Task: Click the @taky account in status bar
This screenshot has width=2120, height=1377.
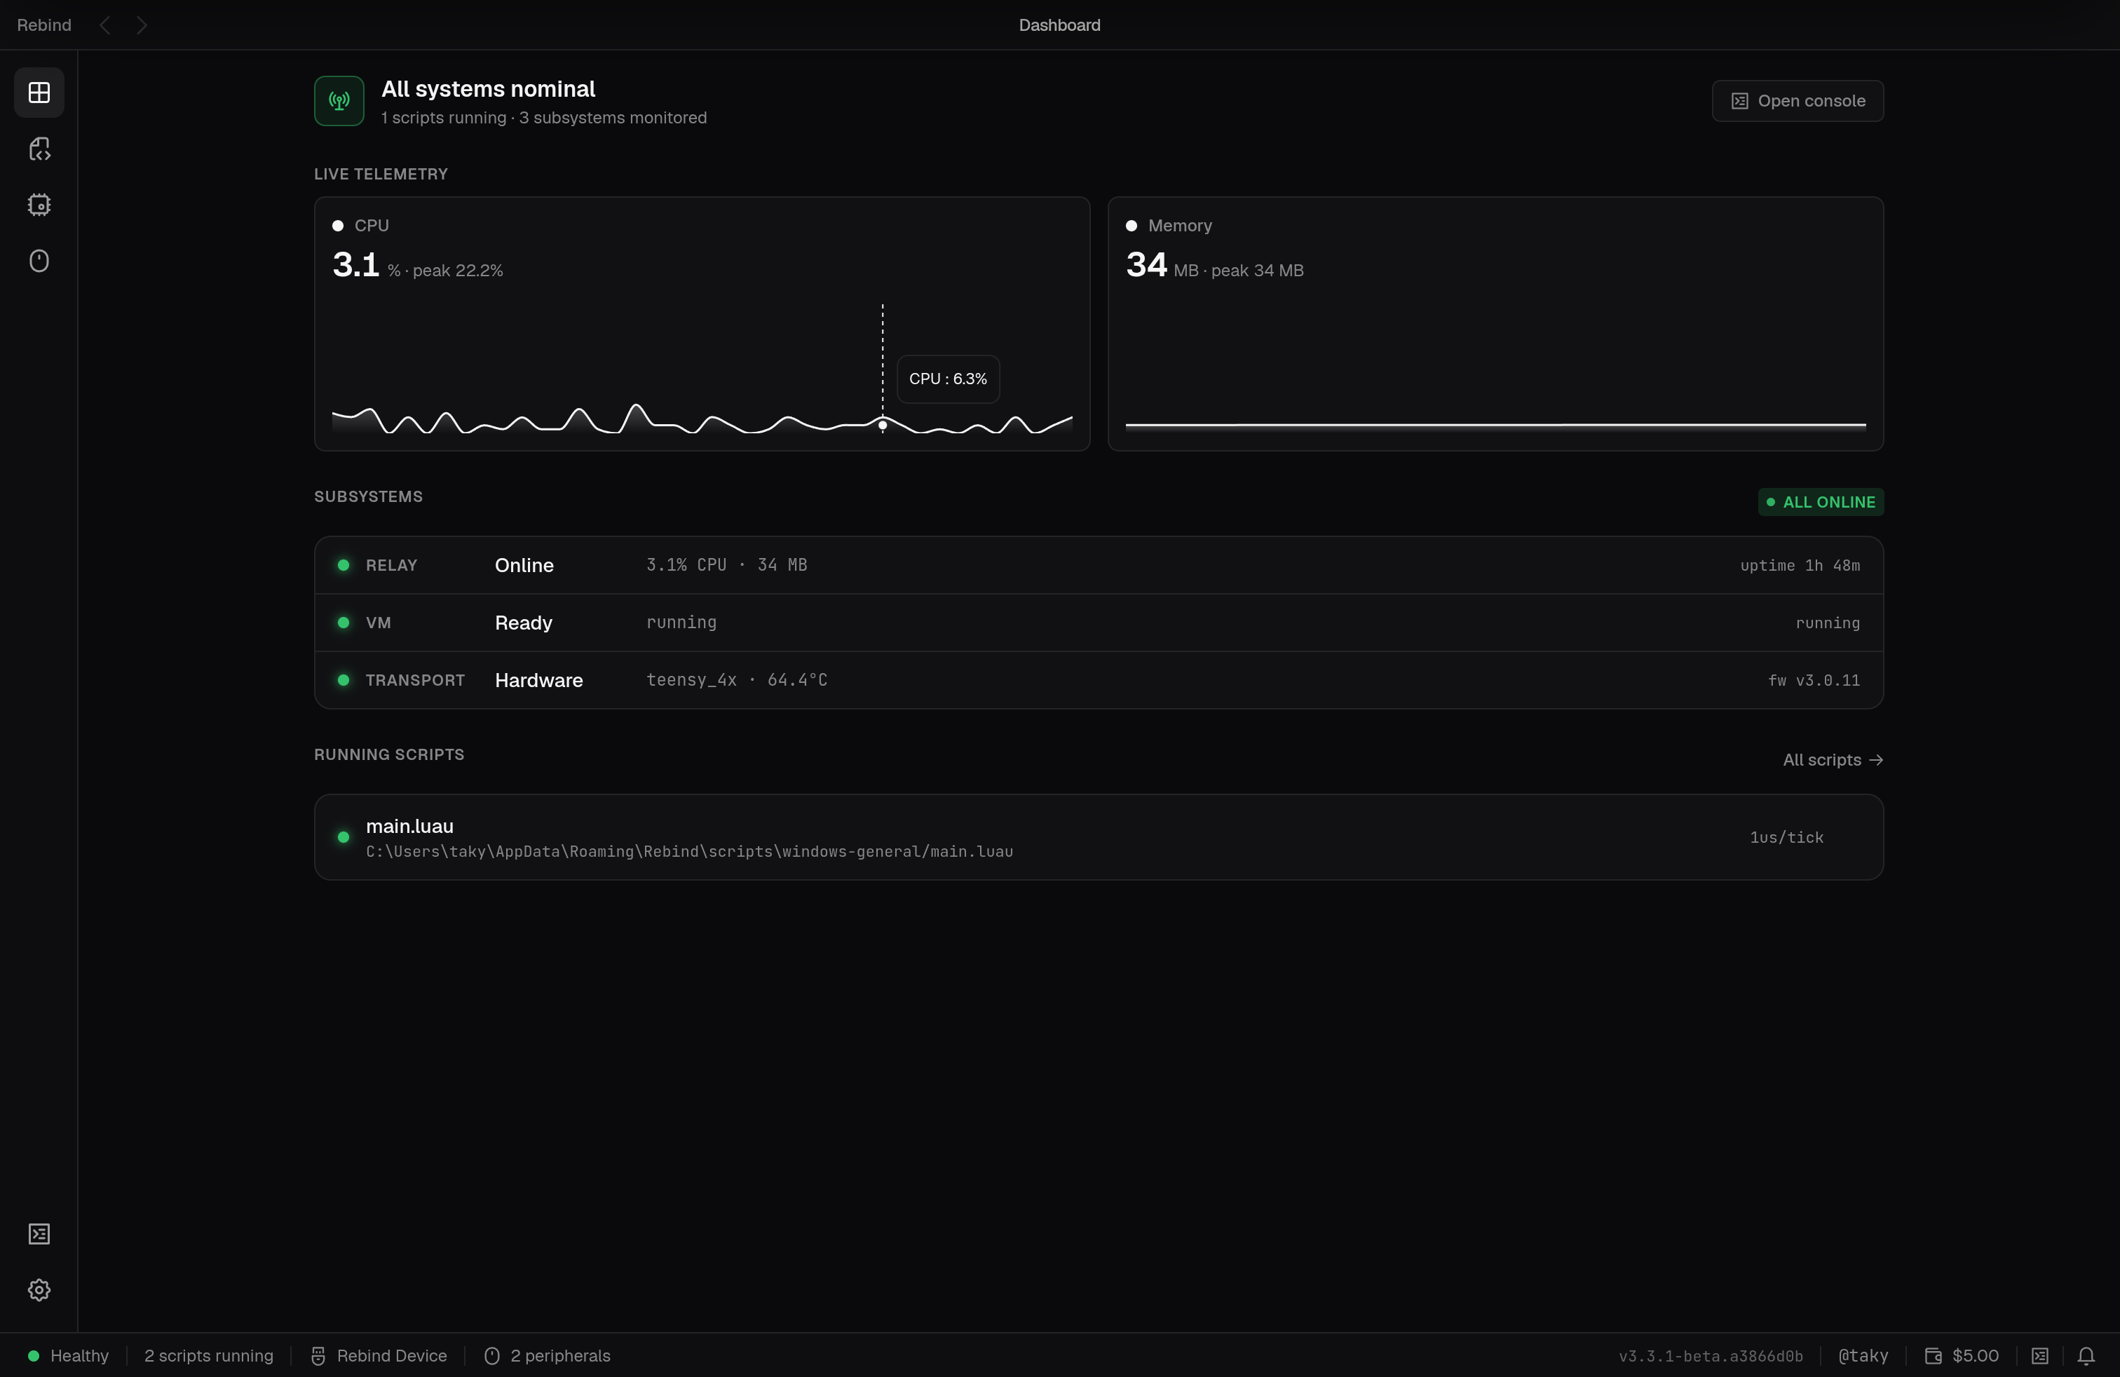Action: click(1863, 1356)
